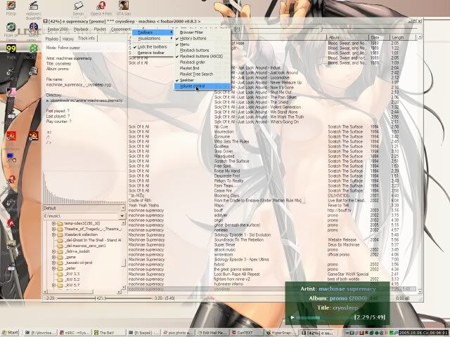450x337 pixels.
Task: Switch to HyperSnap taskbar button
Action: click(281, 333)
